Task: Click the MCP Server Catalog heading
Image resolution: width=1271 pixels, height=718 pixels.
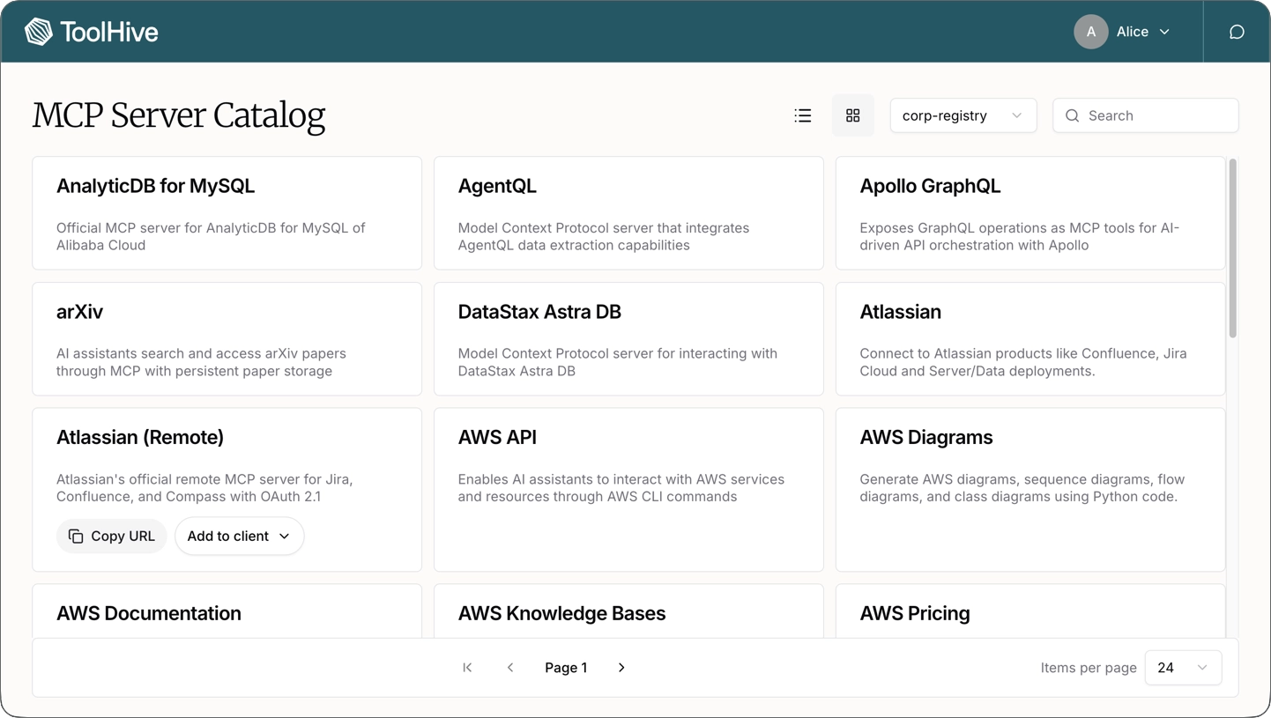Action: (179, 115)
